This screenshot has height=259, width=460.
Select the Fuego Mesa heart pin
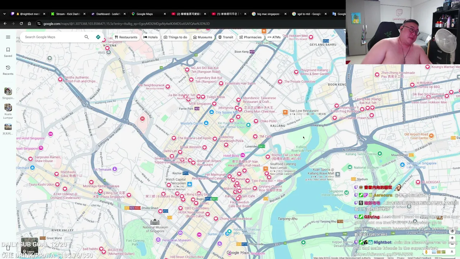coord(203,97)
